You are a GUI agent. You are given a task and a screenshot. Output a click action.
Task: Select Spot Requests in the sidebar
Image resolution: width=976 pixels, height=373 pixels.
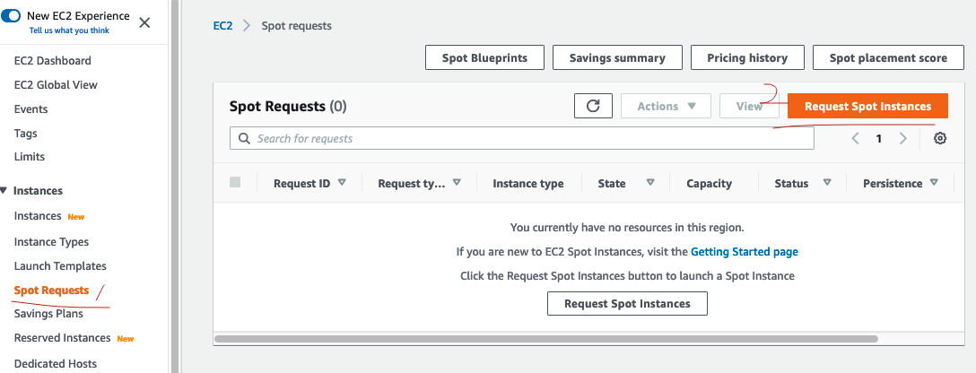point(52,291)
